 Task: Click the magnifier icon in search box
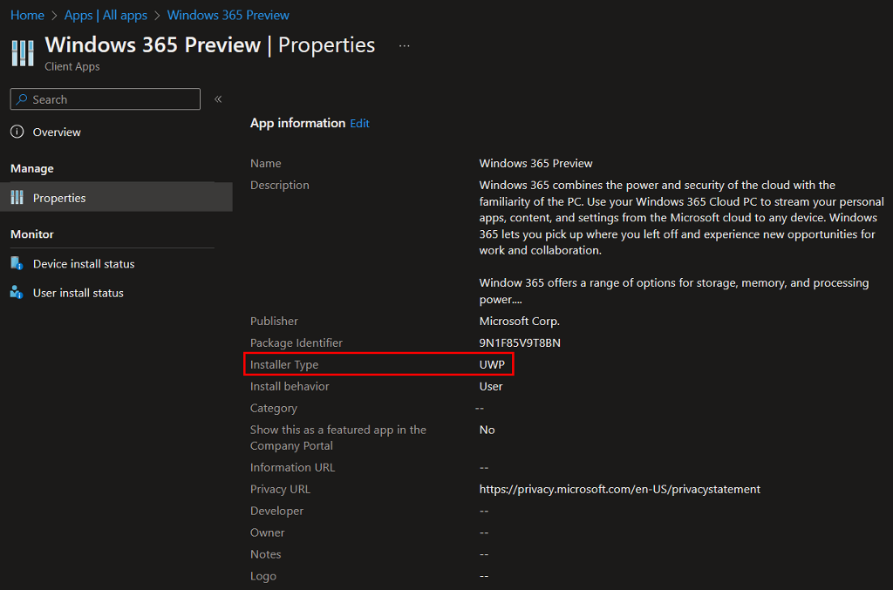pos(22,99)
